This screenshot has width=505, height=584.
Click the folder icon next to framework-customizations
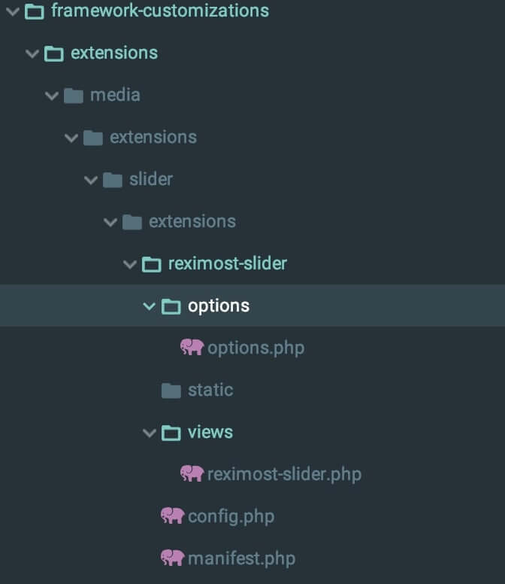point(35,11)
